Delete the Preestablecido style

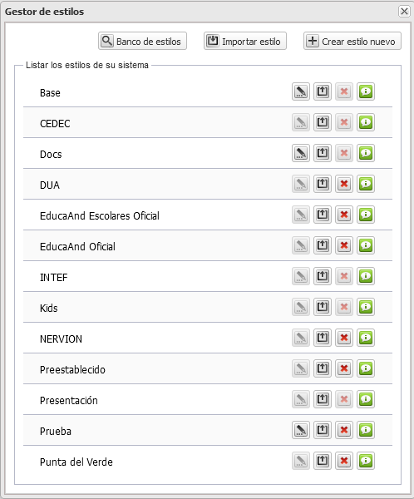tap(344, 368)
